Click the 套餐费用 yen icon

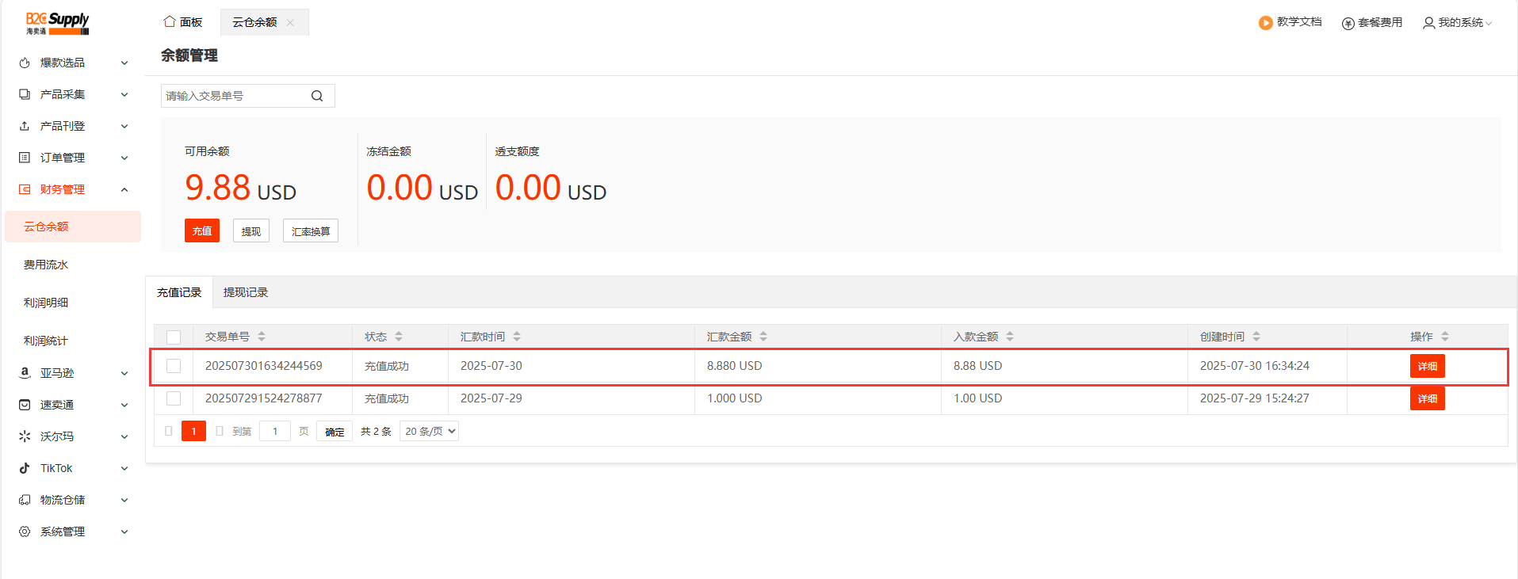(x=1348, y=23)
